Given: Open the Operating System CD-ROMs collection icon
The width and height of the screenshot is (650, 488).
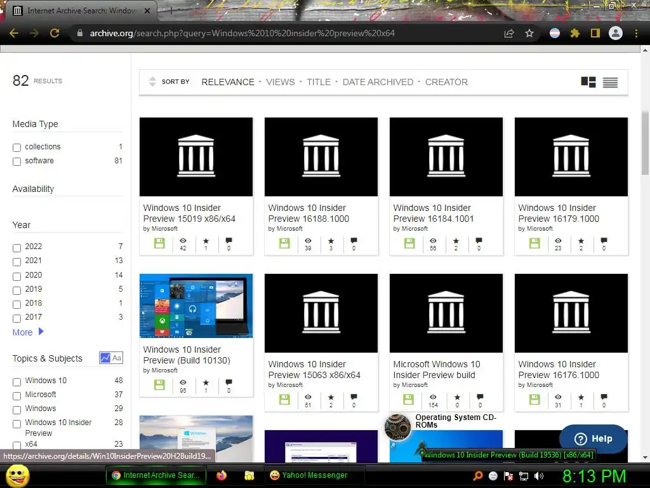Looking at the screenshot, I should pyautogui.click(x=397, y=426).
